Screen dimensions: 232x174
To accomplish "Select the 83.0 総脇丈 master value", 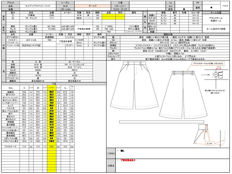I will click(52, 92).
